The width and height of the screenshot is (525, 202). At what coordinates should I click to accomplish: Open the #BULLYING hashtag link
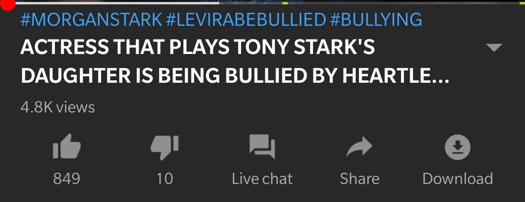pyautogui.click(x=376, y=19)
